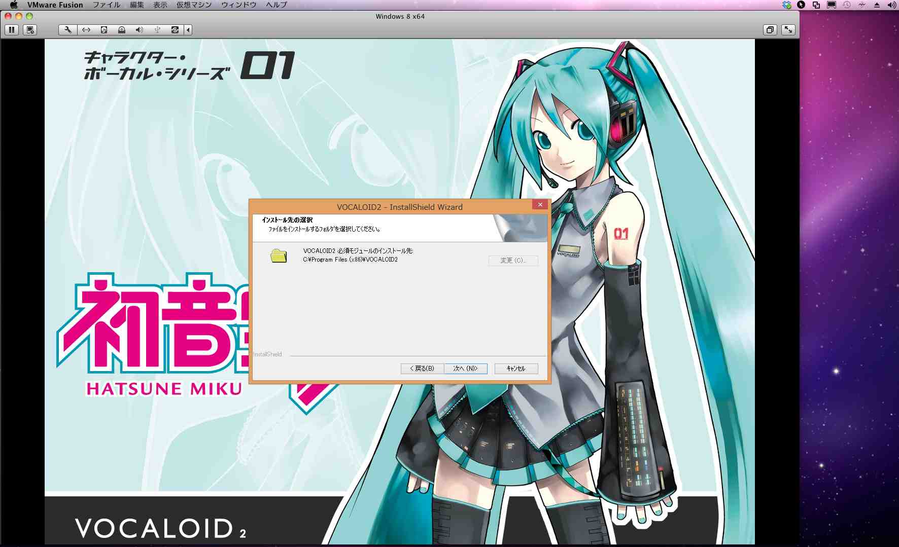Open the 編集 menu

[x=137, y=5]
